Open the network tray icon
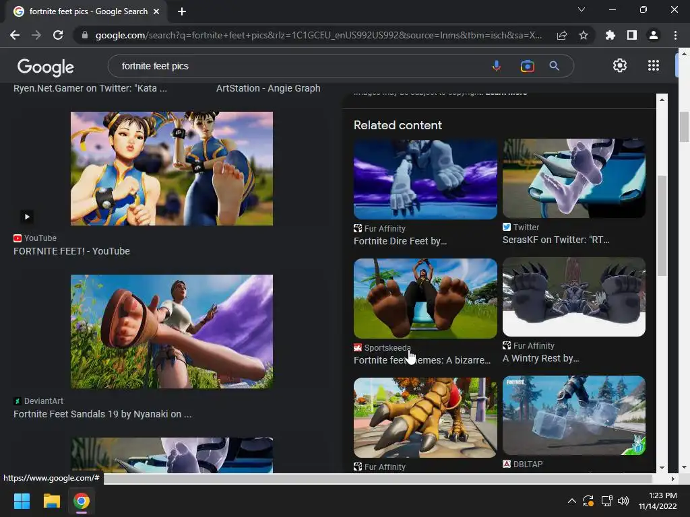This screenshot has height=517, width=690. pyautogui.click(x=607, y=501)
